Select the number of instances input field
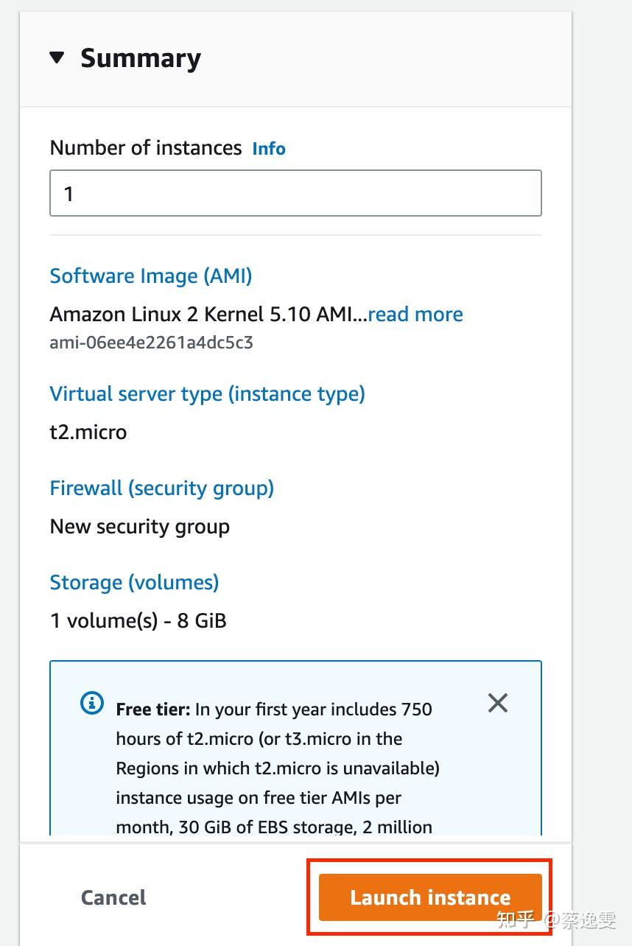Image resolution: width=632 pixels, height=946 pixels. click(x=295, y=193)
